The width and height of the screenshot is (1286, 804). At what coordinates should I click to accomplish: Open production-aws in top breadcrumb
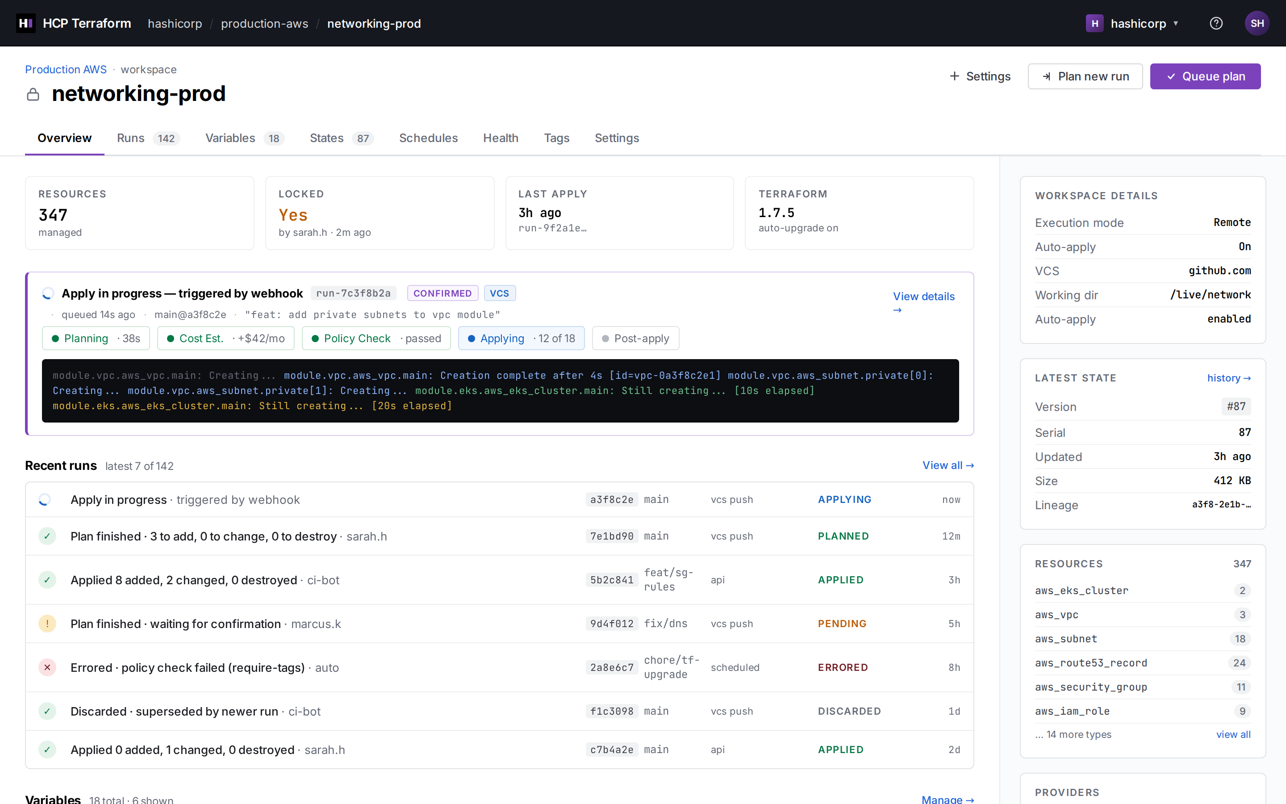(x=265, y=23)
